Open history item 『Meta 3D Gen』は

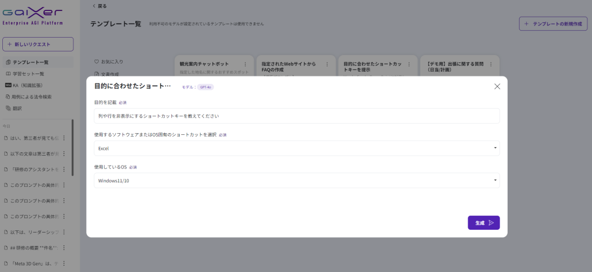click(32, 263)
